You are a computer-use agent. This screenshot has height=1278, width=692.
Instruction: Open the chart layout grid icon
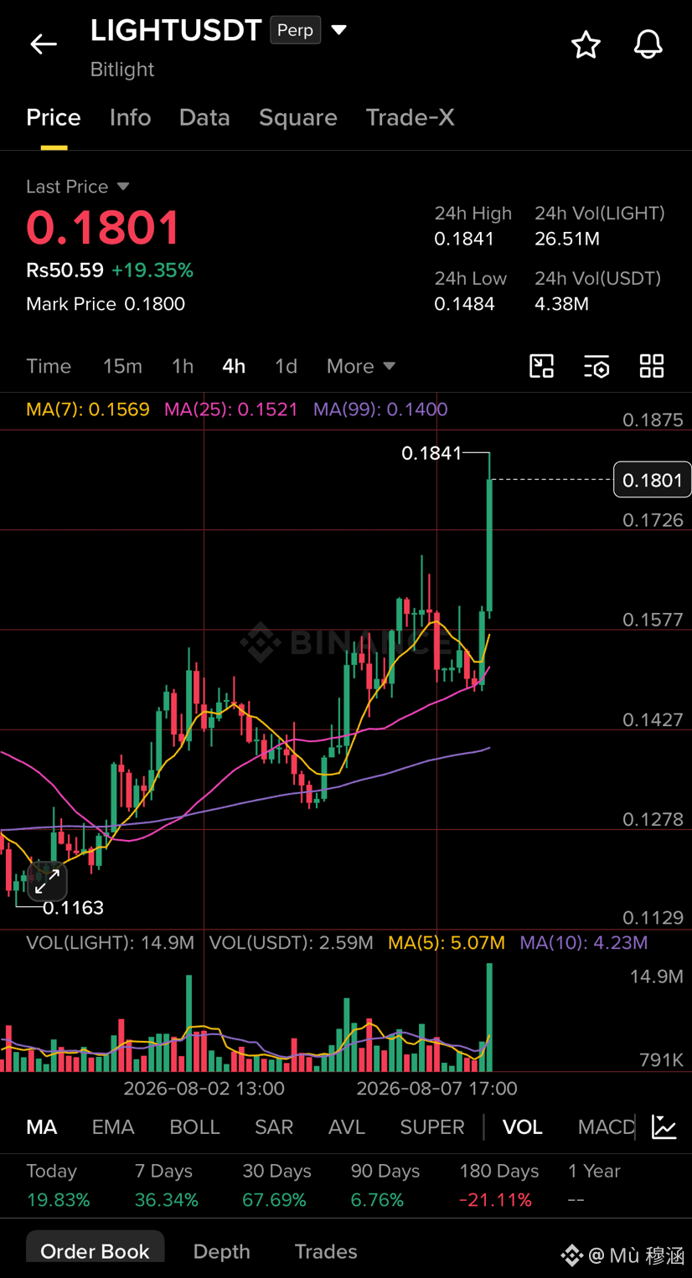[652, 366]
